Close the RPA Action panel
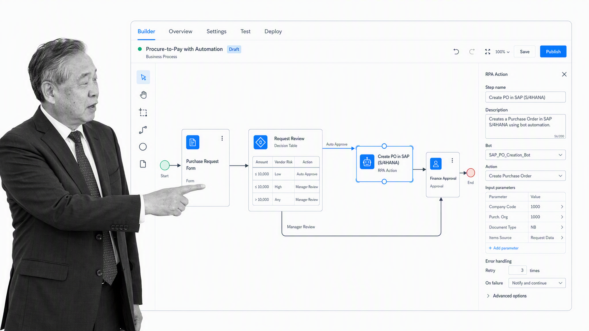The width and height of the screenshot is (589, 331). [564, 74]
